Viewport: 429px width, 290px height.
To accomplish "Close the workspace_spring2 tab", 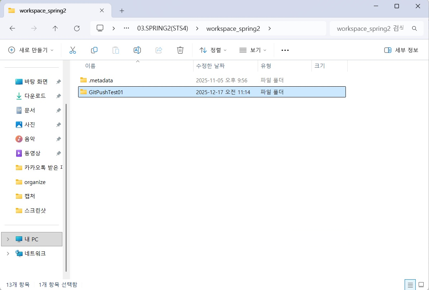I will [102, 11].
